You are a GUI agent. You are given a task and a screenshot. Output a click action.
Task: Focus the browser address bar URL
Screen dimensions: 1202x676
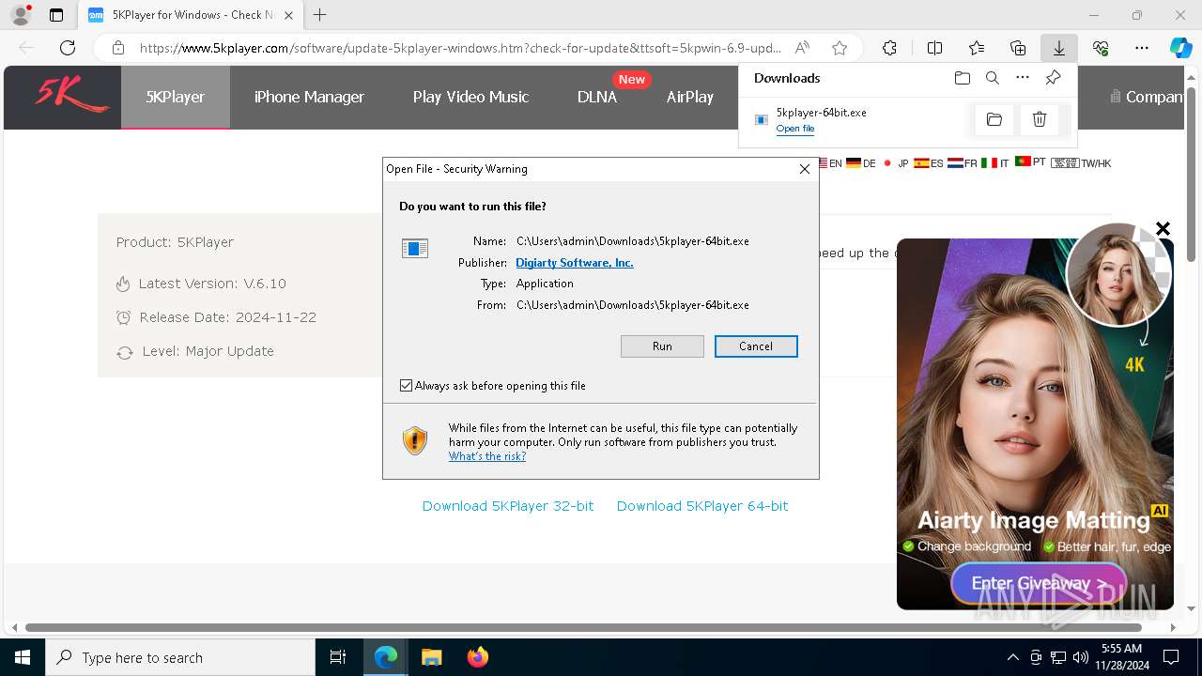click(460, 48)
